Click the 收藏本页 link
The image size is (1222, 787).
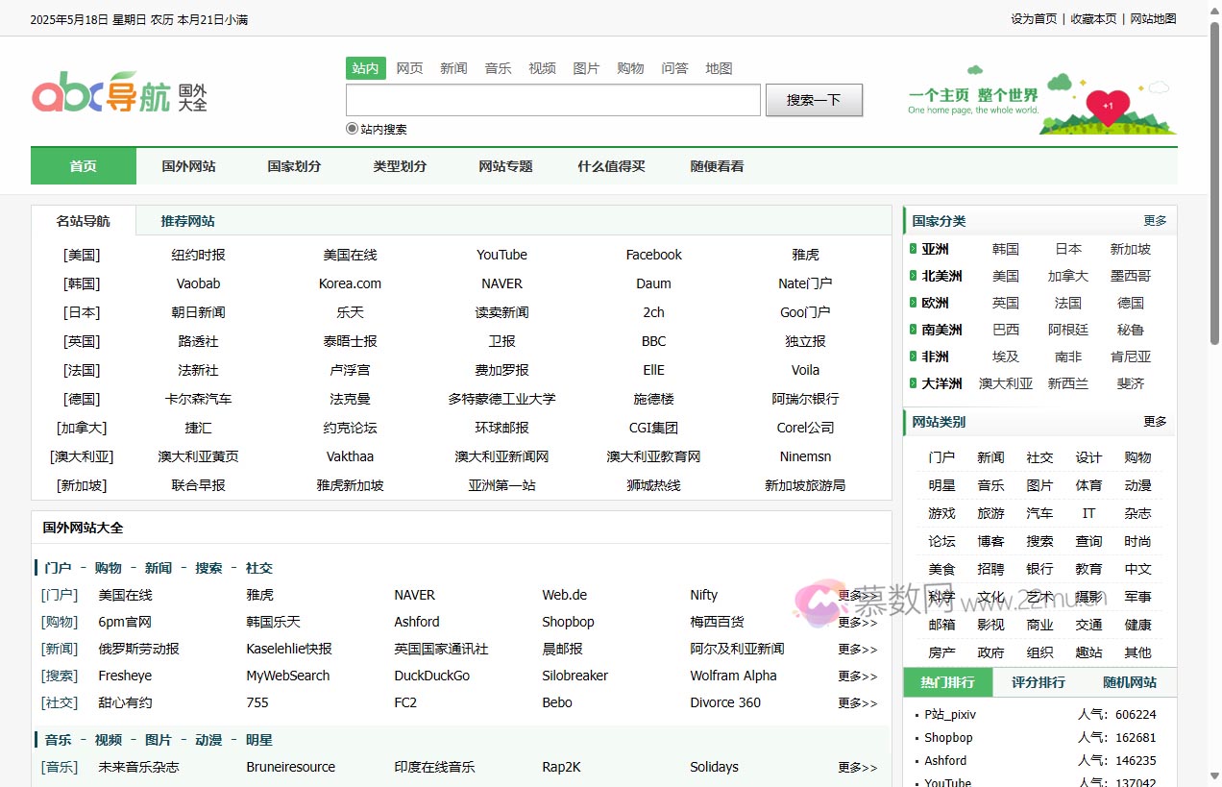(1093, 18)
